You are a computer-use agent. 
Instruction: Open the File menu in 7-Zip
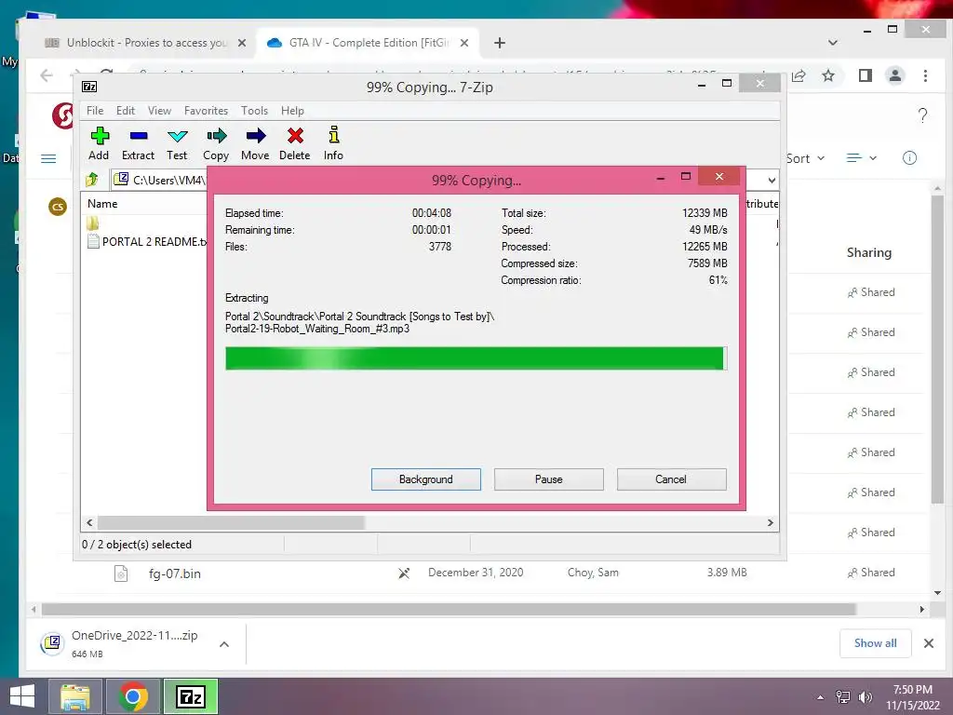[x=95, y=111]
